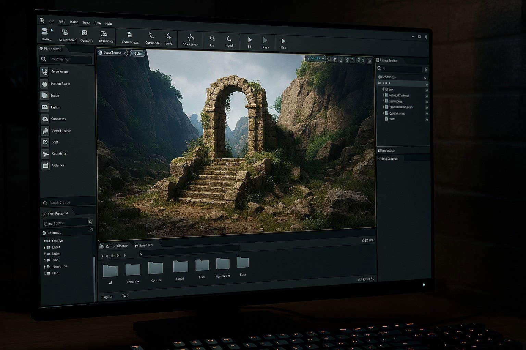
Task: Expand the Pivoeation tree item
Action: 45,267
